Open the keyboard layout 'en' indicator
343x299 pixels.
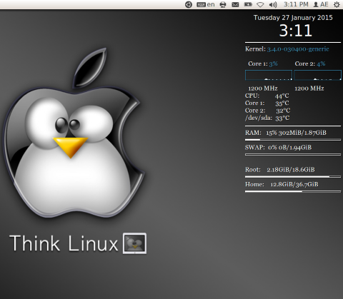(x=206, y=4)
